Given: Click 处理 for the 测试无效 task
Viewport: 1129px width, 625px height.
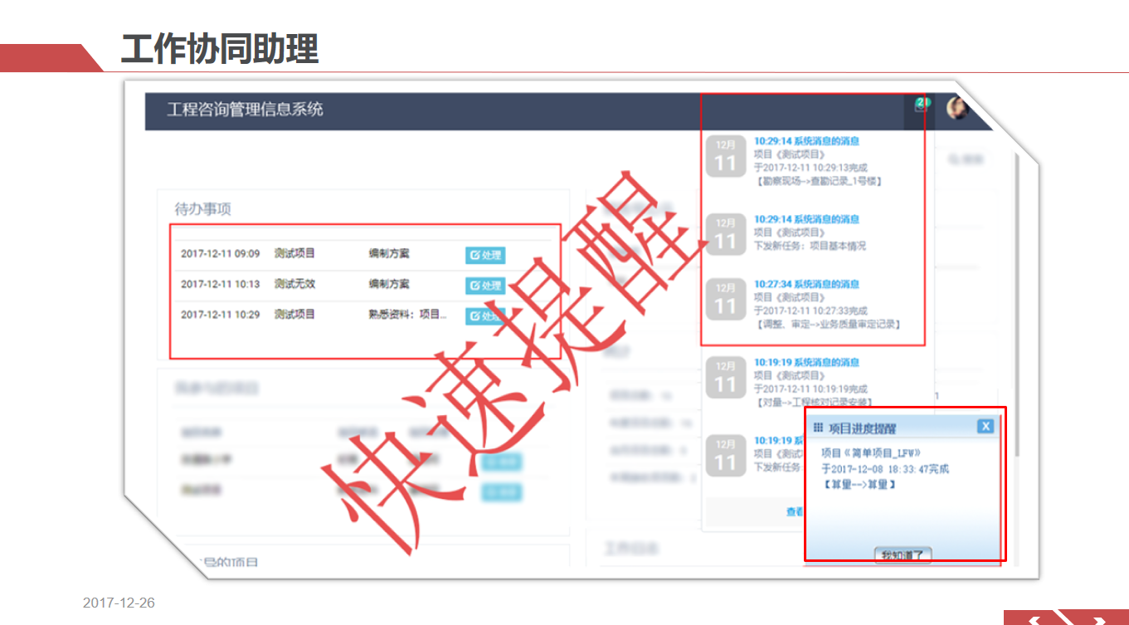Looking at the screenshot, I should 485,286.
